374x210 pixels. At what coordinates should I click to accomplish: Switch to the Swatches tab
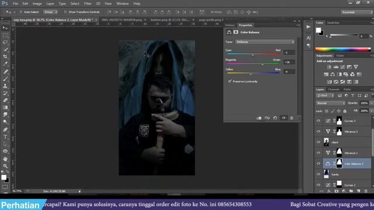(333, 23)
